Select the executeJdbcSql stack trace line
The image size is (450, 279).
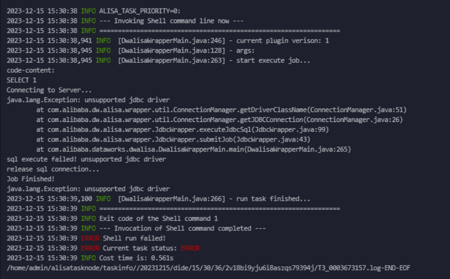tap(183, 130)
